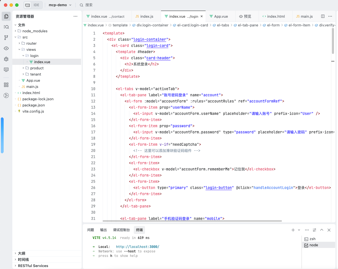This screenshot has height=269, width=338.
Task: Split the editor with the layout icon
Action: point(323,17)
